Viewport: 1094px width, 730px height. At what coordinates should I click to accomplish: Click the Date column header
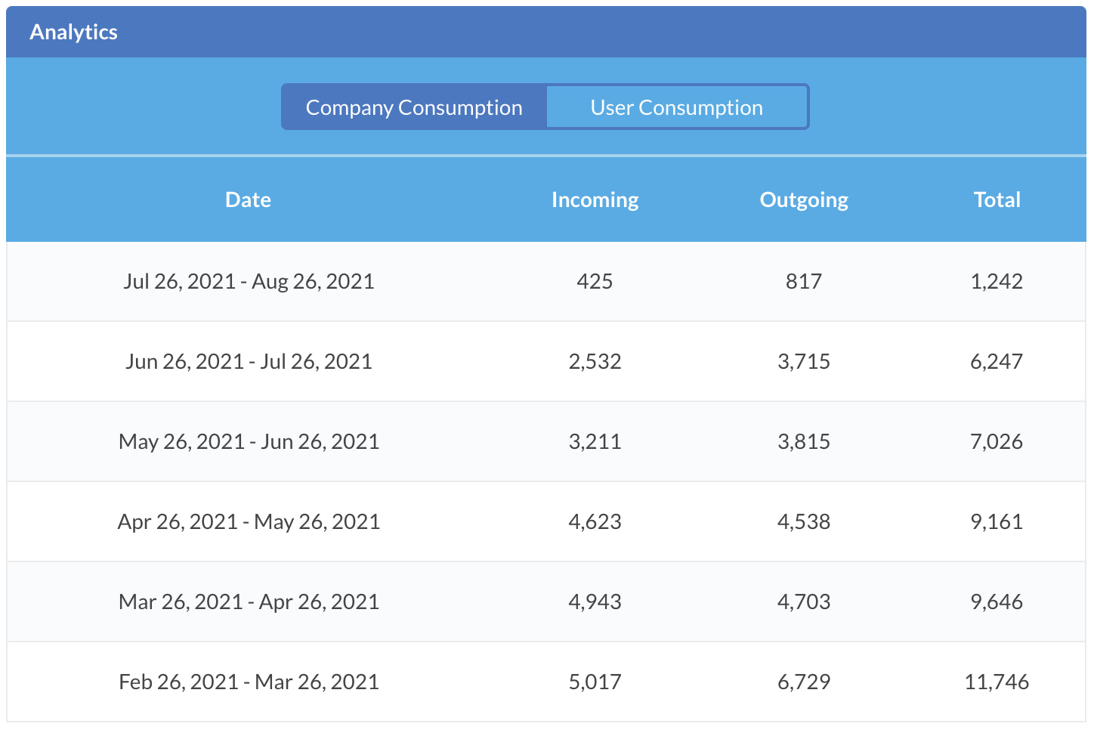point(248,200)
